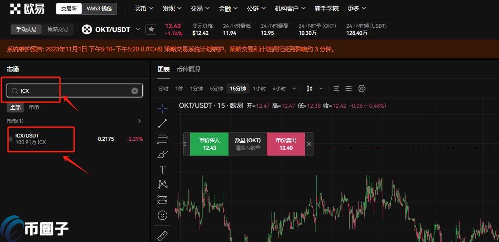Select the crosshair cursor tool
Viewport: 499px width, 242px height.
point(162,109)
